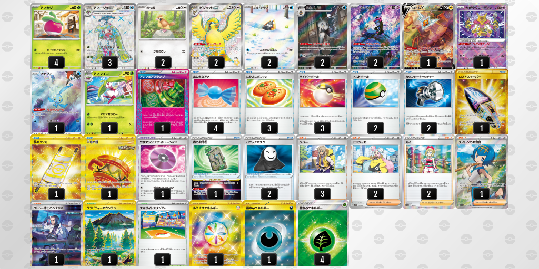Click the Hyper Ball (ハイパーボール) card

click(x=322, y=102)
